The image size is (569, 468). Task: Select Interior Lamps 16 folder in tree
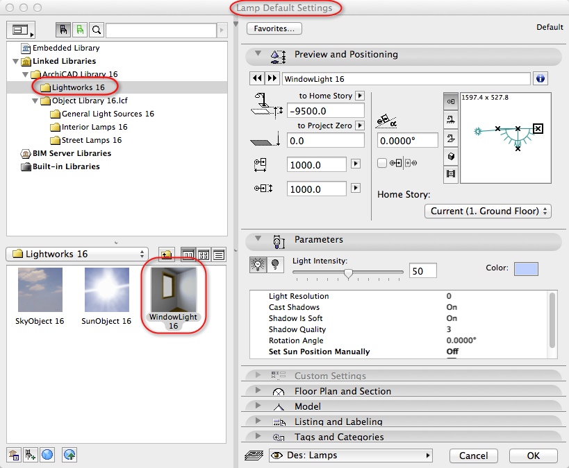pos(94,127)
